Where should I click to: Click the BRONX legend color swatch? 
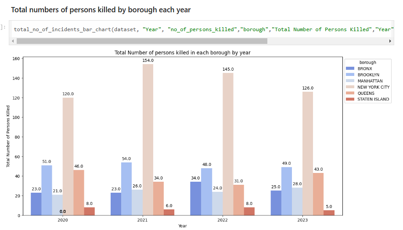350,68
